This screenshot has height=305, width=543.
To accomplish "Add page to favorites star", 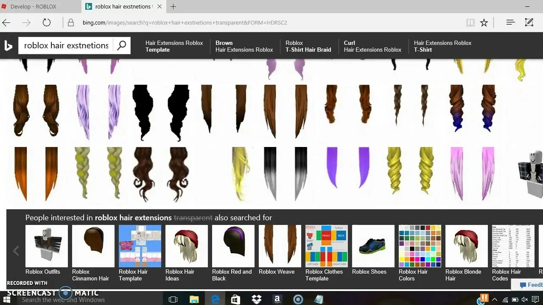I will click(484, 23).
